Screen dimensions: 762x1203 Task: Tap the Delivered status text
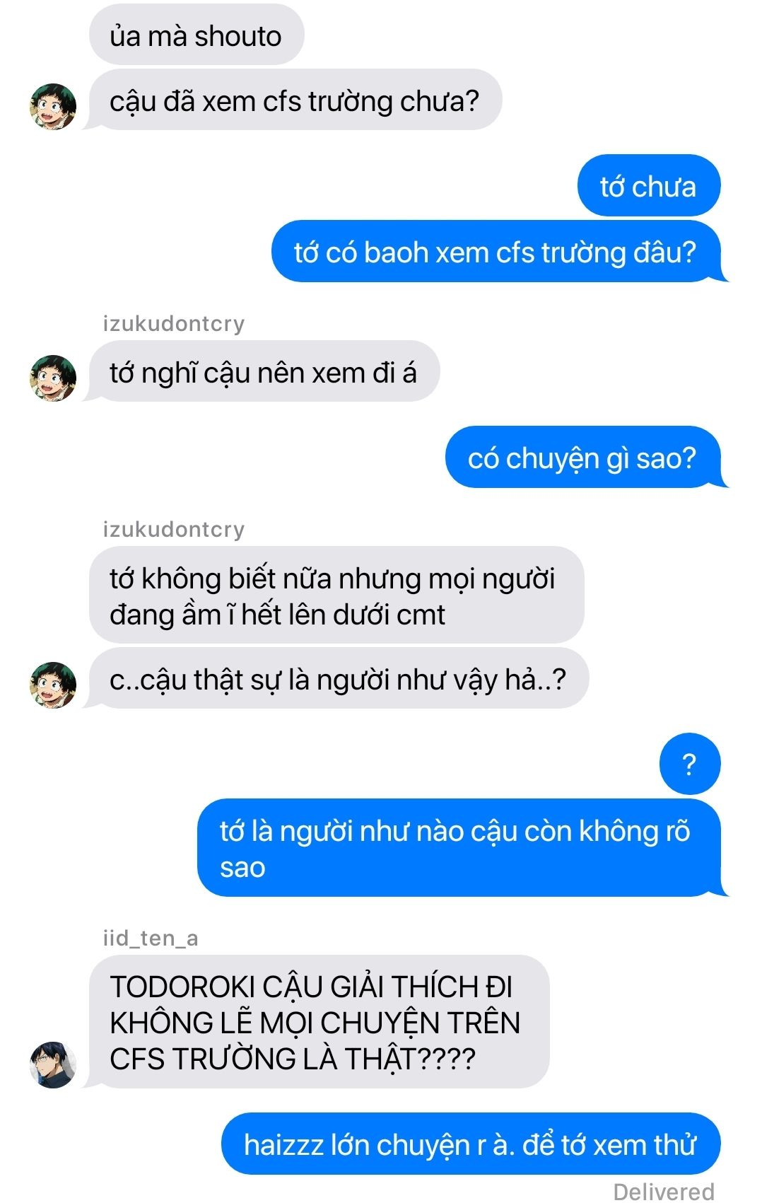(664, 1191)
